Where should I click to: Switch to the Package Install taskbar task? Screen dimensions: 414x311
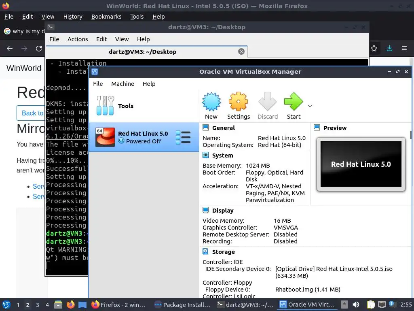[x=182, y=305]
